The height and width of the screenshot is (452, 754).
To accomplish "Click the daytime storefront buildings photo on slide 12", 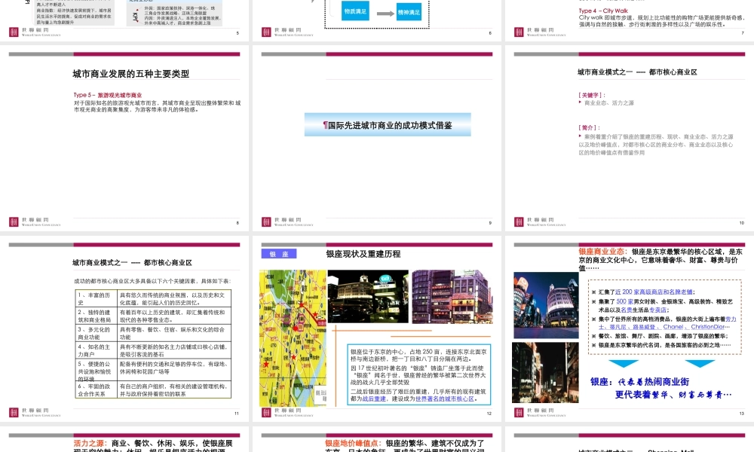I will click(x=452, y=296).
